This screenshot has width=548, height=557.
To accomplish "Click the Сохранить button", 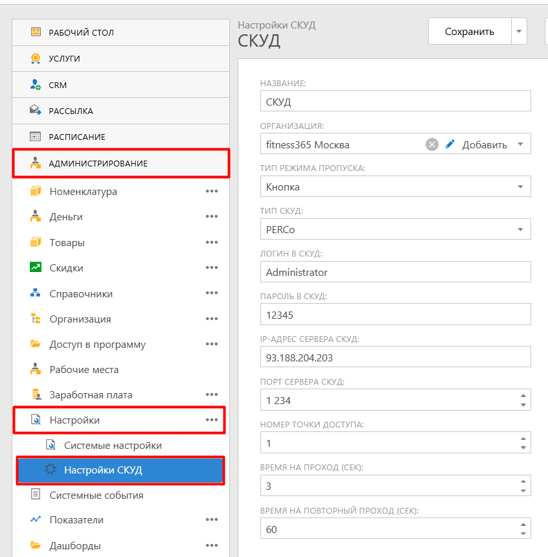I will [x=470, y=31].
